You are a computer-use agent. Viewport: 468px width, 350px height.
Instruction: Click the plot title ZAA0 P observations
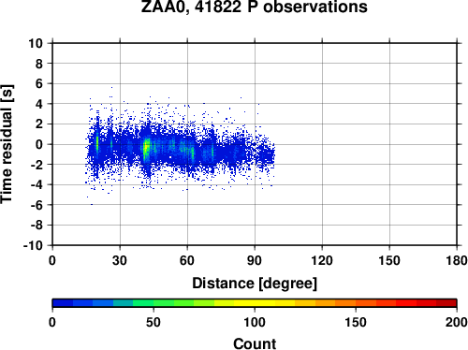click(x=255, y=7)
